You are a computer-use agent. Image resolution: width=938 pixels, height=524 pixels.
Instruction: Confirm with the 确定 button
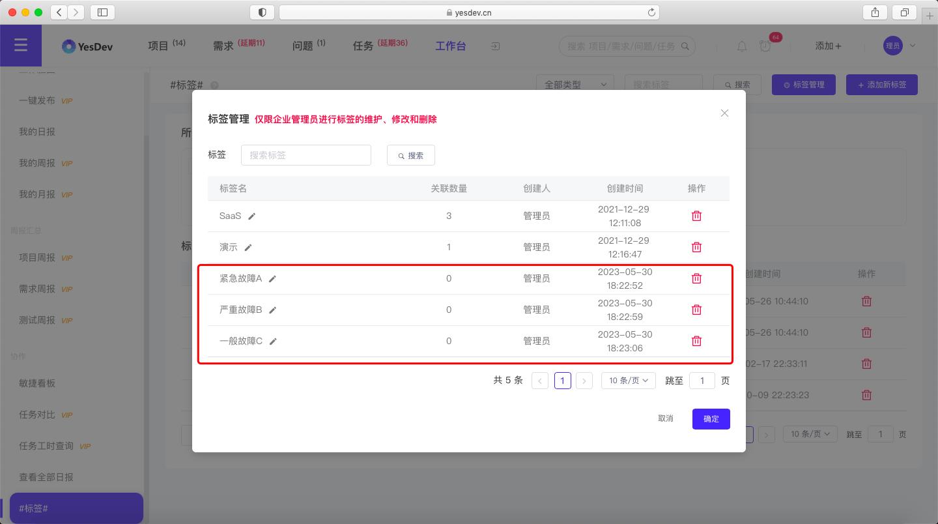coord(711,419)
